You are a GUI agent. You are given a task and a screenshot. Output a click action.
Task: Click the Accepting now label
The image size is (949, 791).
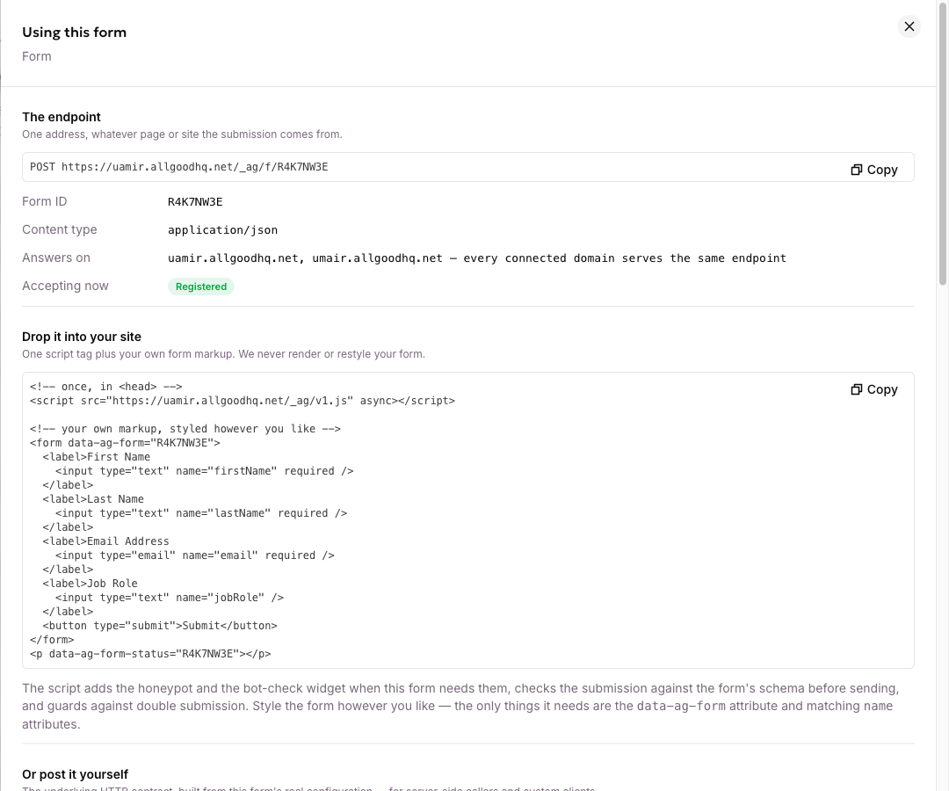click(x=65, y=286)
